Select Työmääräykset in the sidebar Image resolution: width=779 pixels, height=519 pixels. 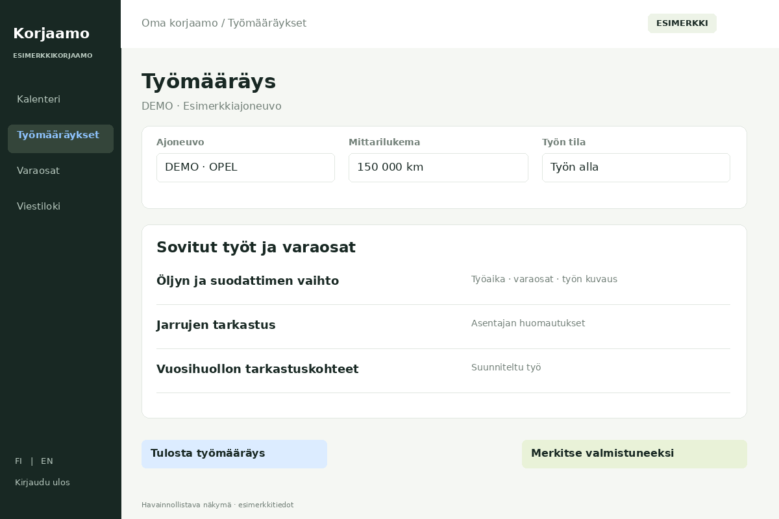pos(60,139)
